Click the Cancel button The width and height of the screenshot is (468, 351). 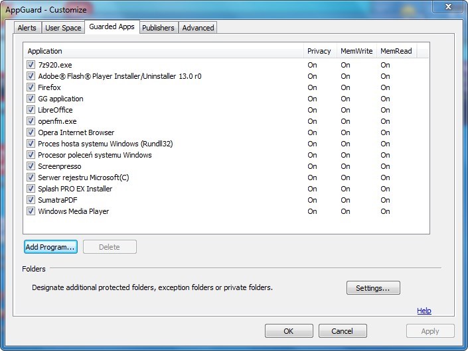pyautogui.click(x=343, y=331)
